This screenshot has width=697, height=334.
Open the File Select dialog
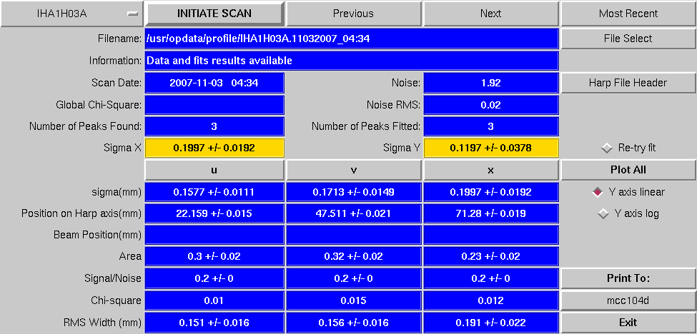click(x=628, y=39)
